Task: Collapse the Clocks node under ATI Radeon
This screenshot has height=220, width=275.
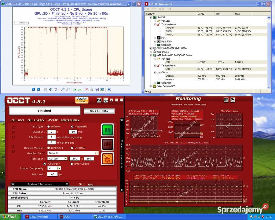Action: (155, 72)
